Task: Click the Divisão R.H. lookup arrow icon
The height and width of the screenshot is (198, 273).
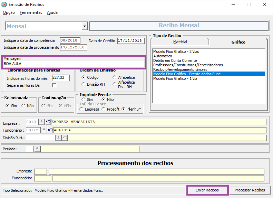Action: (59, 138)
